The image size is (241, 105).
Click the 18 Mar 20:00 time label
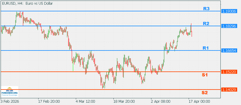point(124,101)
